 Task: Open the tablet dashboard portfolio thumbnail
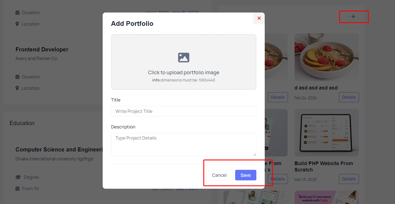click(x=327, y=133)
